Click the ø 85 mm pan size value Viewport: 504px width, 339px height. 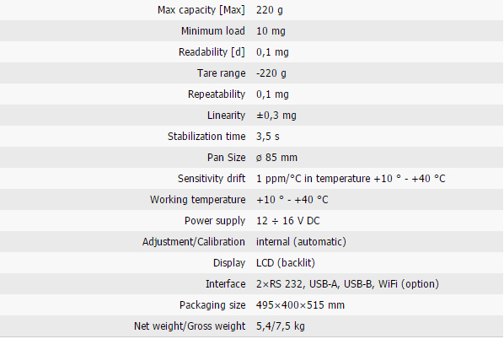pyautogui.click(x=276, y=158)
